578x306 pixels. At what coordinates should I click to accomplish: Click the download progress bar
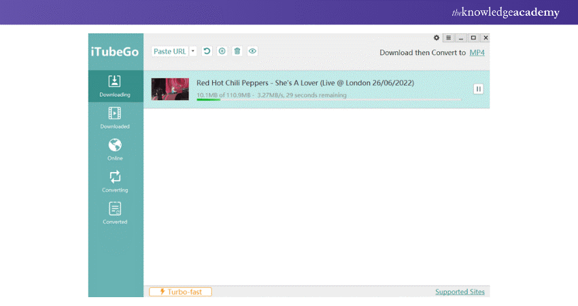click(328, 99)
